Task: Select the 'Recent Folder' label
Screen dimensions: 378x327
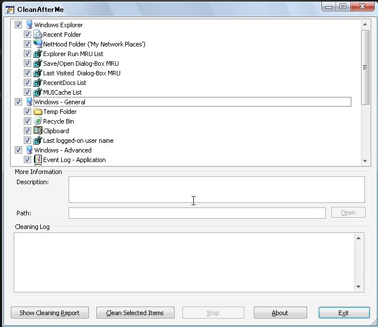Action: tap(62, 35)
